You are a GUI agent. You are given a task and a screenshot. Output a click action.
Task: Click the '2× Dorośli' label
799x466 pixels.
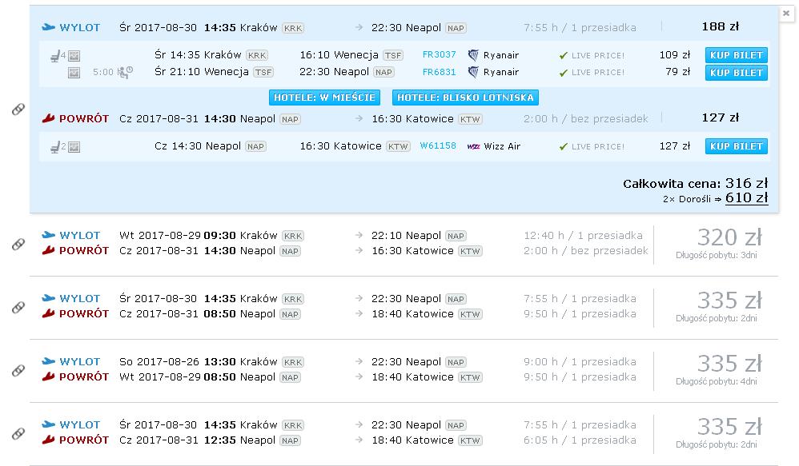[x=687, y=199]
